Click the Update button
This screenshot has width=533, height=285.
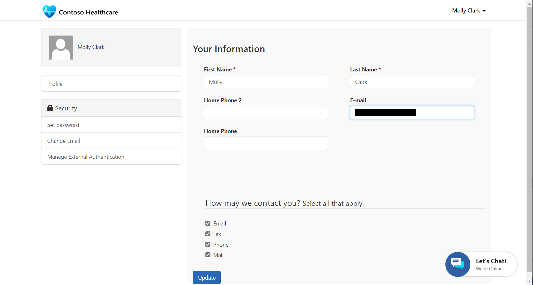click(x=206, y=277)
